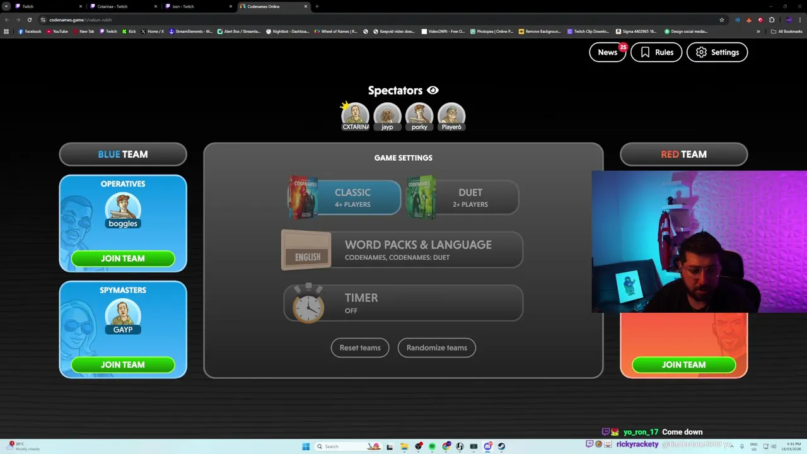Reload the page
Image resolution: width=807 pixels, height=454 pixels.
(x=29, y=20)
